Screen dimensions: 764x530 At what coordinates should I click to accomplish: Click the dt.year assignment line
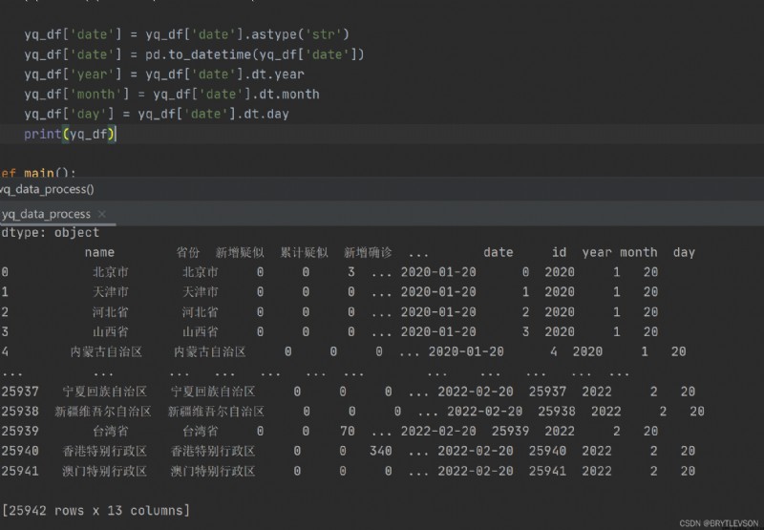pyautogui.click(x=164, y=74)
